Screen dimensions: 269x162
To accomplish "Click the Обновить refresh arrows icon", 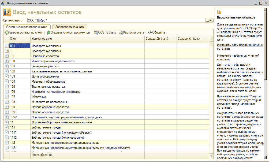I will pyautogui.click(x=150, y=32).
